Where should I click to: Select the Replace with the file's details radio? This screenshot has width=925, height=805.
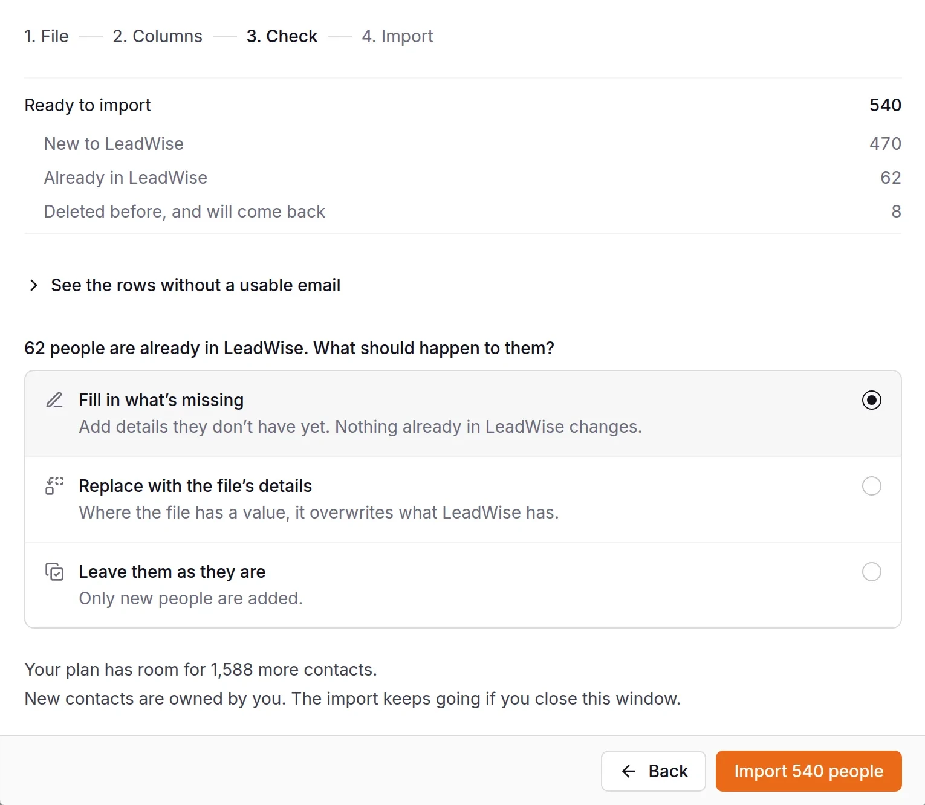pos(872,486)
